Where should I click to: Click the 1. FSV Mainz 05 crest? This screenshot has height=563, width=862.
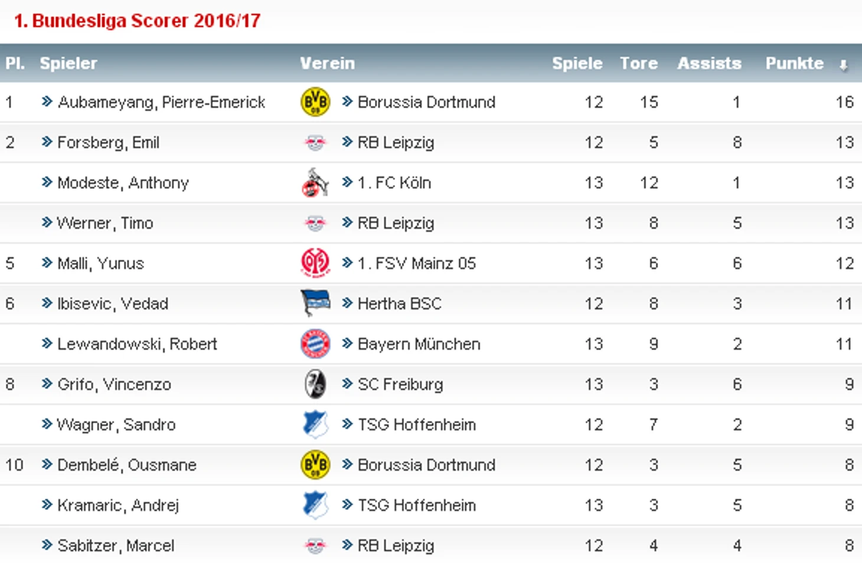click(315, 263)
